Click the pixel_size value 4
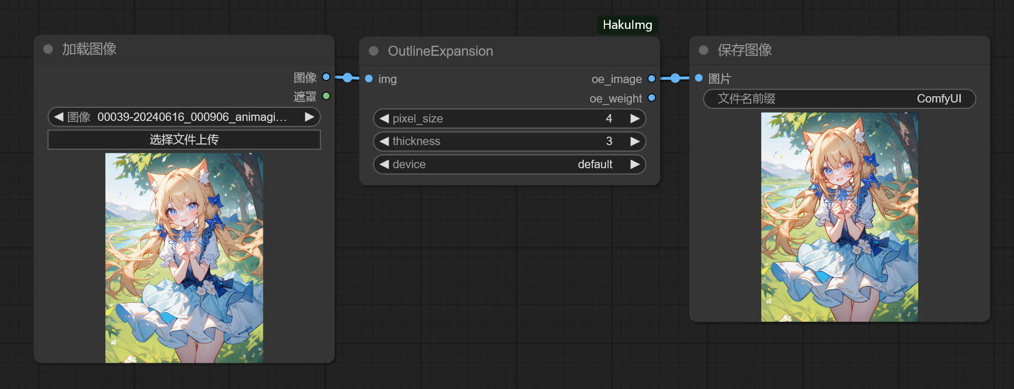This screenshot has width=1014, height=389. (x=609, y=118)
